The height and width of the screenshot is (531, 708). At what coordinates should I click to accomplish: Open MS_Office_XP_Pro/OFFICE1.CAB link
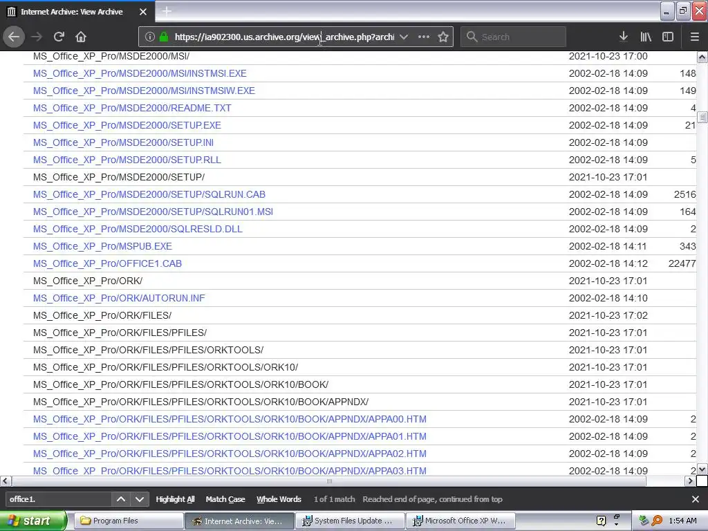[x=107, y=263]
